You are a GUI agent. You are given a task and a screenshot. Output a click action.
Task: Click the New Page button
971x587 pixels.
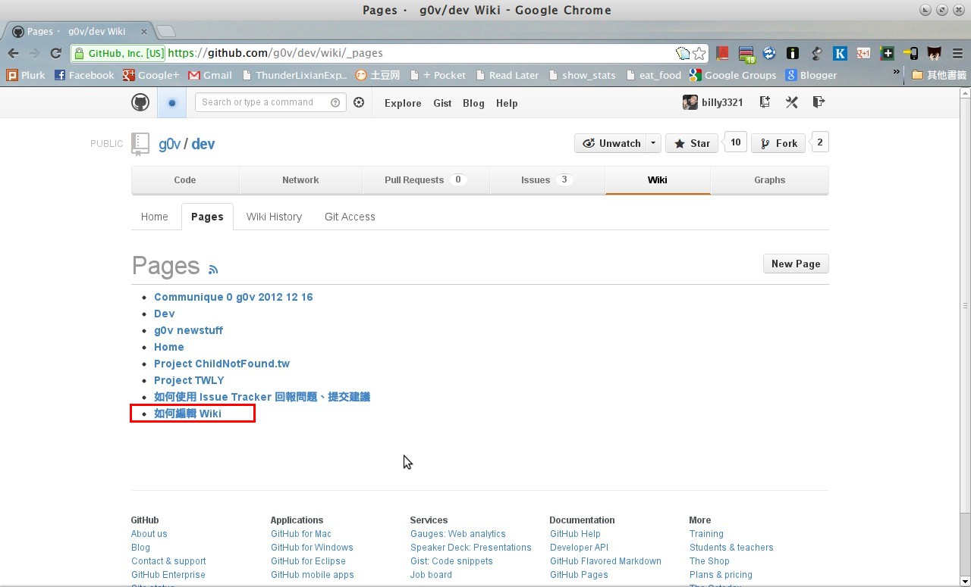pyautogui.click(x=796, y=264)
